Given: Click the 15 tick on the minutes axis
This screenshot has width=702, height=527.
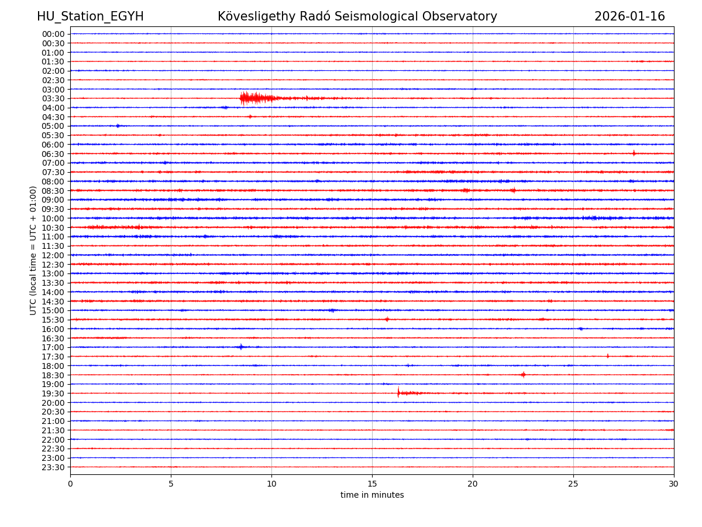Looking at the screenshot, I should 372,484.
